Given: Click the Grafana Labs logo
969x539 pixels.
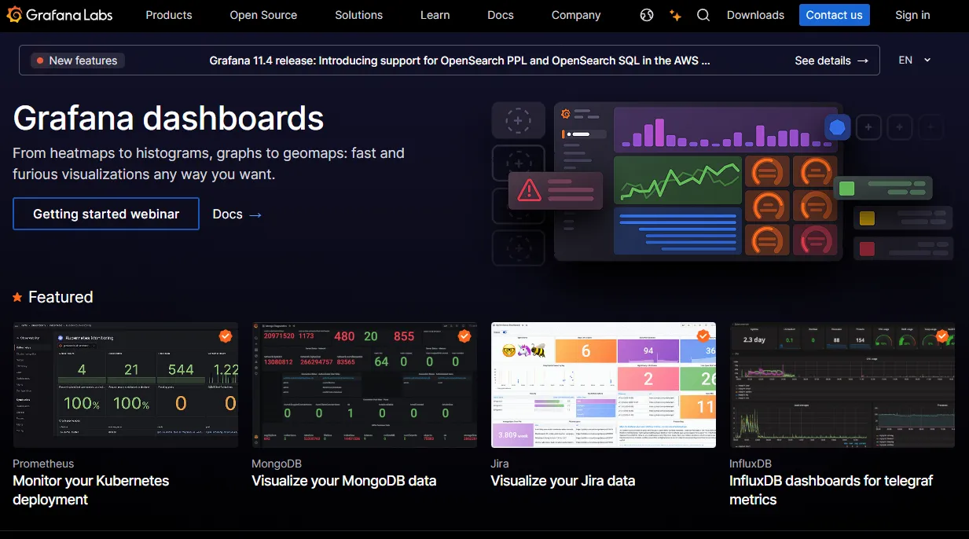Looking at the screenshot, I should (60, 15).
